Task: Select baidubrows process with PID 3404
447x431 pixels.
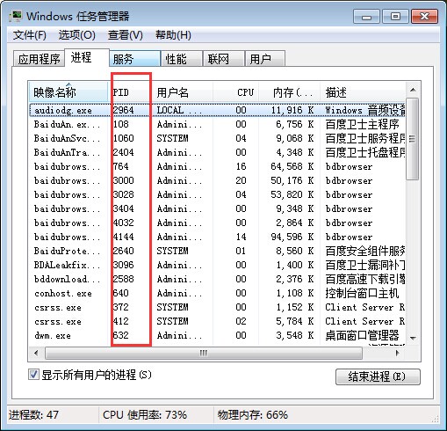Action: tap(217, 208)
